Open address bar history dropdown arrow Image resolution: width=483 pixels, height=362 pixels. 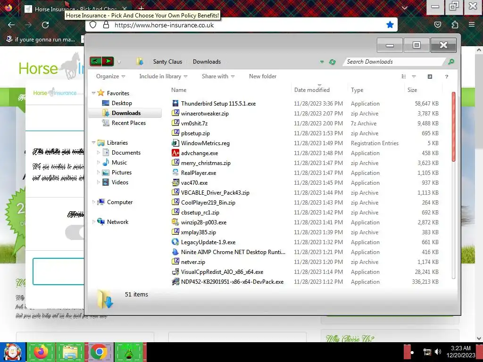pyautogui.click(x=322, y=62)
